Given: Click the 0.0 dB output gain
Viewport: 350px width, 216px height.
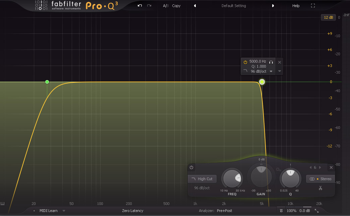Looking at the screenshot, I should 305,211.
